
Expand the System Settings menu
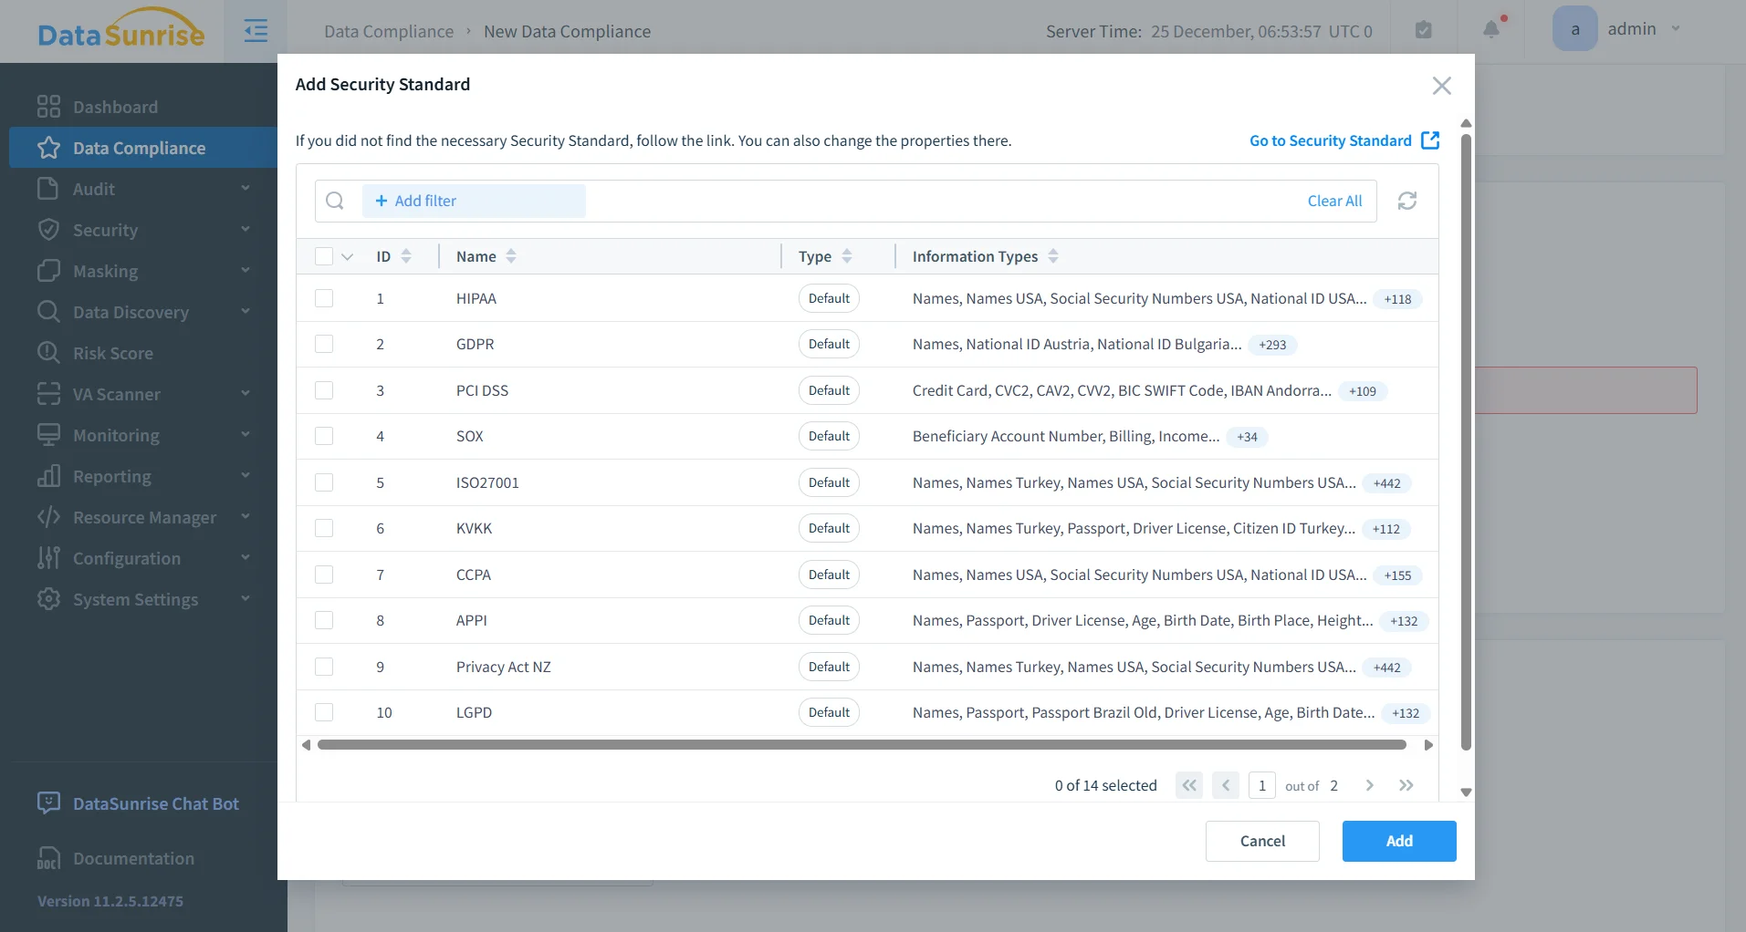135,599
